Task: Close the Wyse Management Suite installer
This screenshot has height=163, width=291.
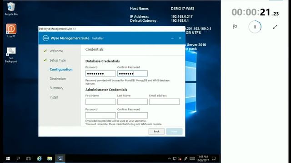Action: (180, 38)
